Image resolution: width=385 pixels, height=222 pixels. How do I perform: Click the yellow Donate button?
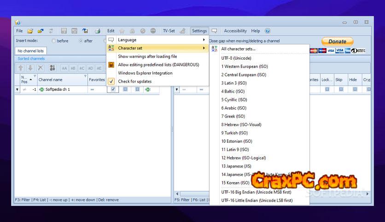click(337, 41)
